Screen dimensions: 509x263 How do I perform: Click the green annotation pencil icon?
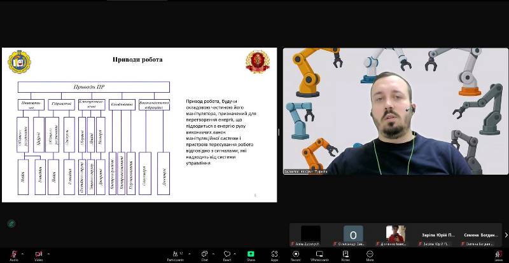pos(11,224)
